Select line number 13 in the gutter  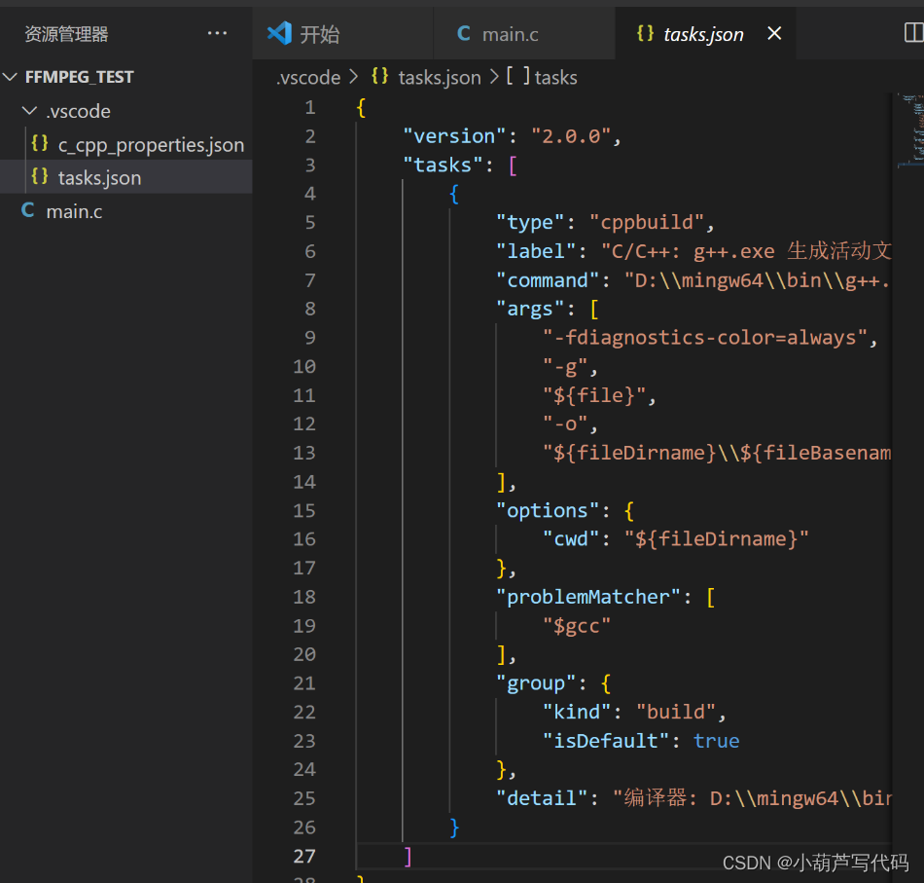304,452
